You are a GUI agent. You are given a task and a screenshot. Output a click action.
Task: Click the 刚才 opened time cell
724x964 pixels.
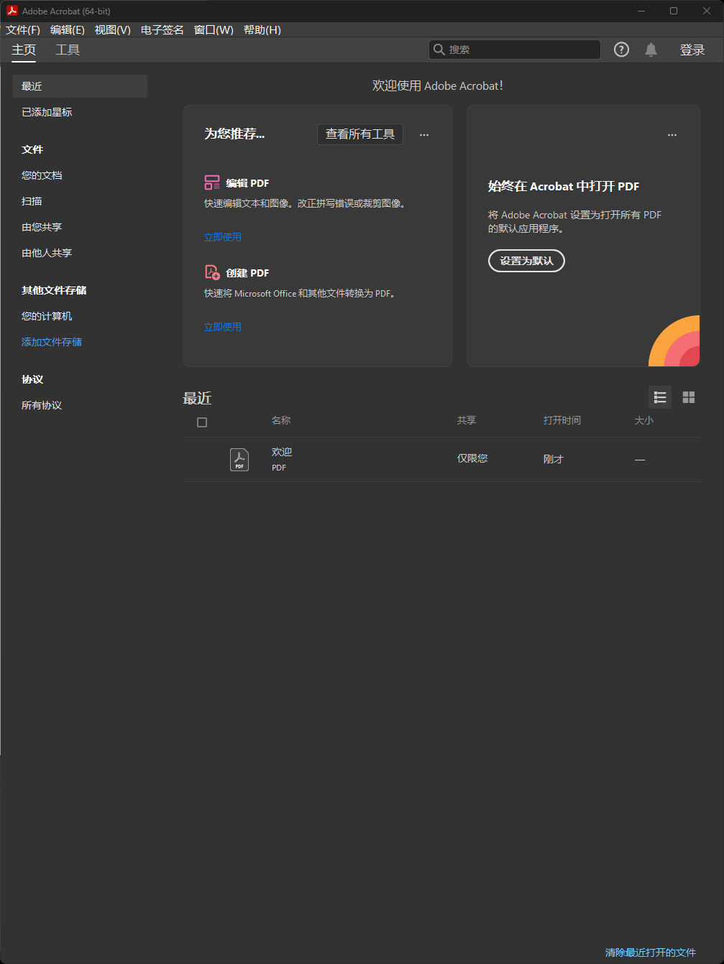[x=554, y=459]
